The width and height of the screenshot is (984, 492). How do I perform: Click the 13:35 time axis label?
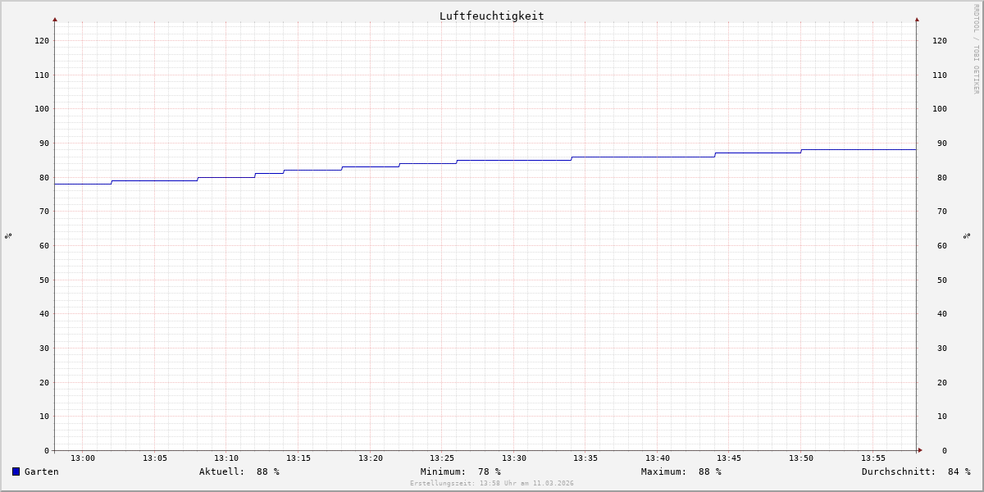(x=585, y=458)
